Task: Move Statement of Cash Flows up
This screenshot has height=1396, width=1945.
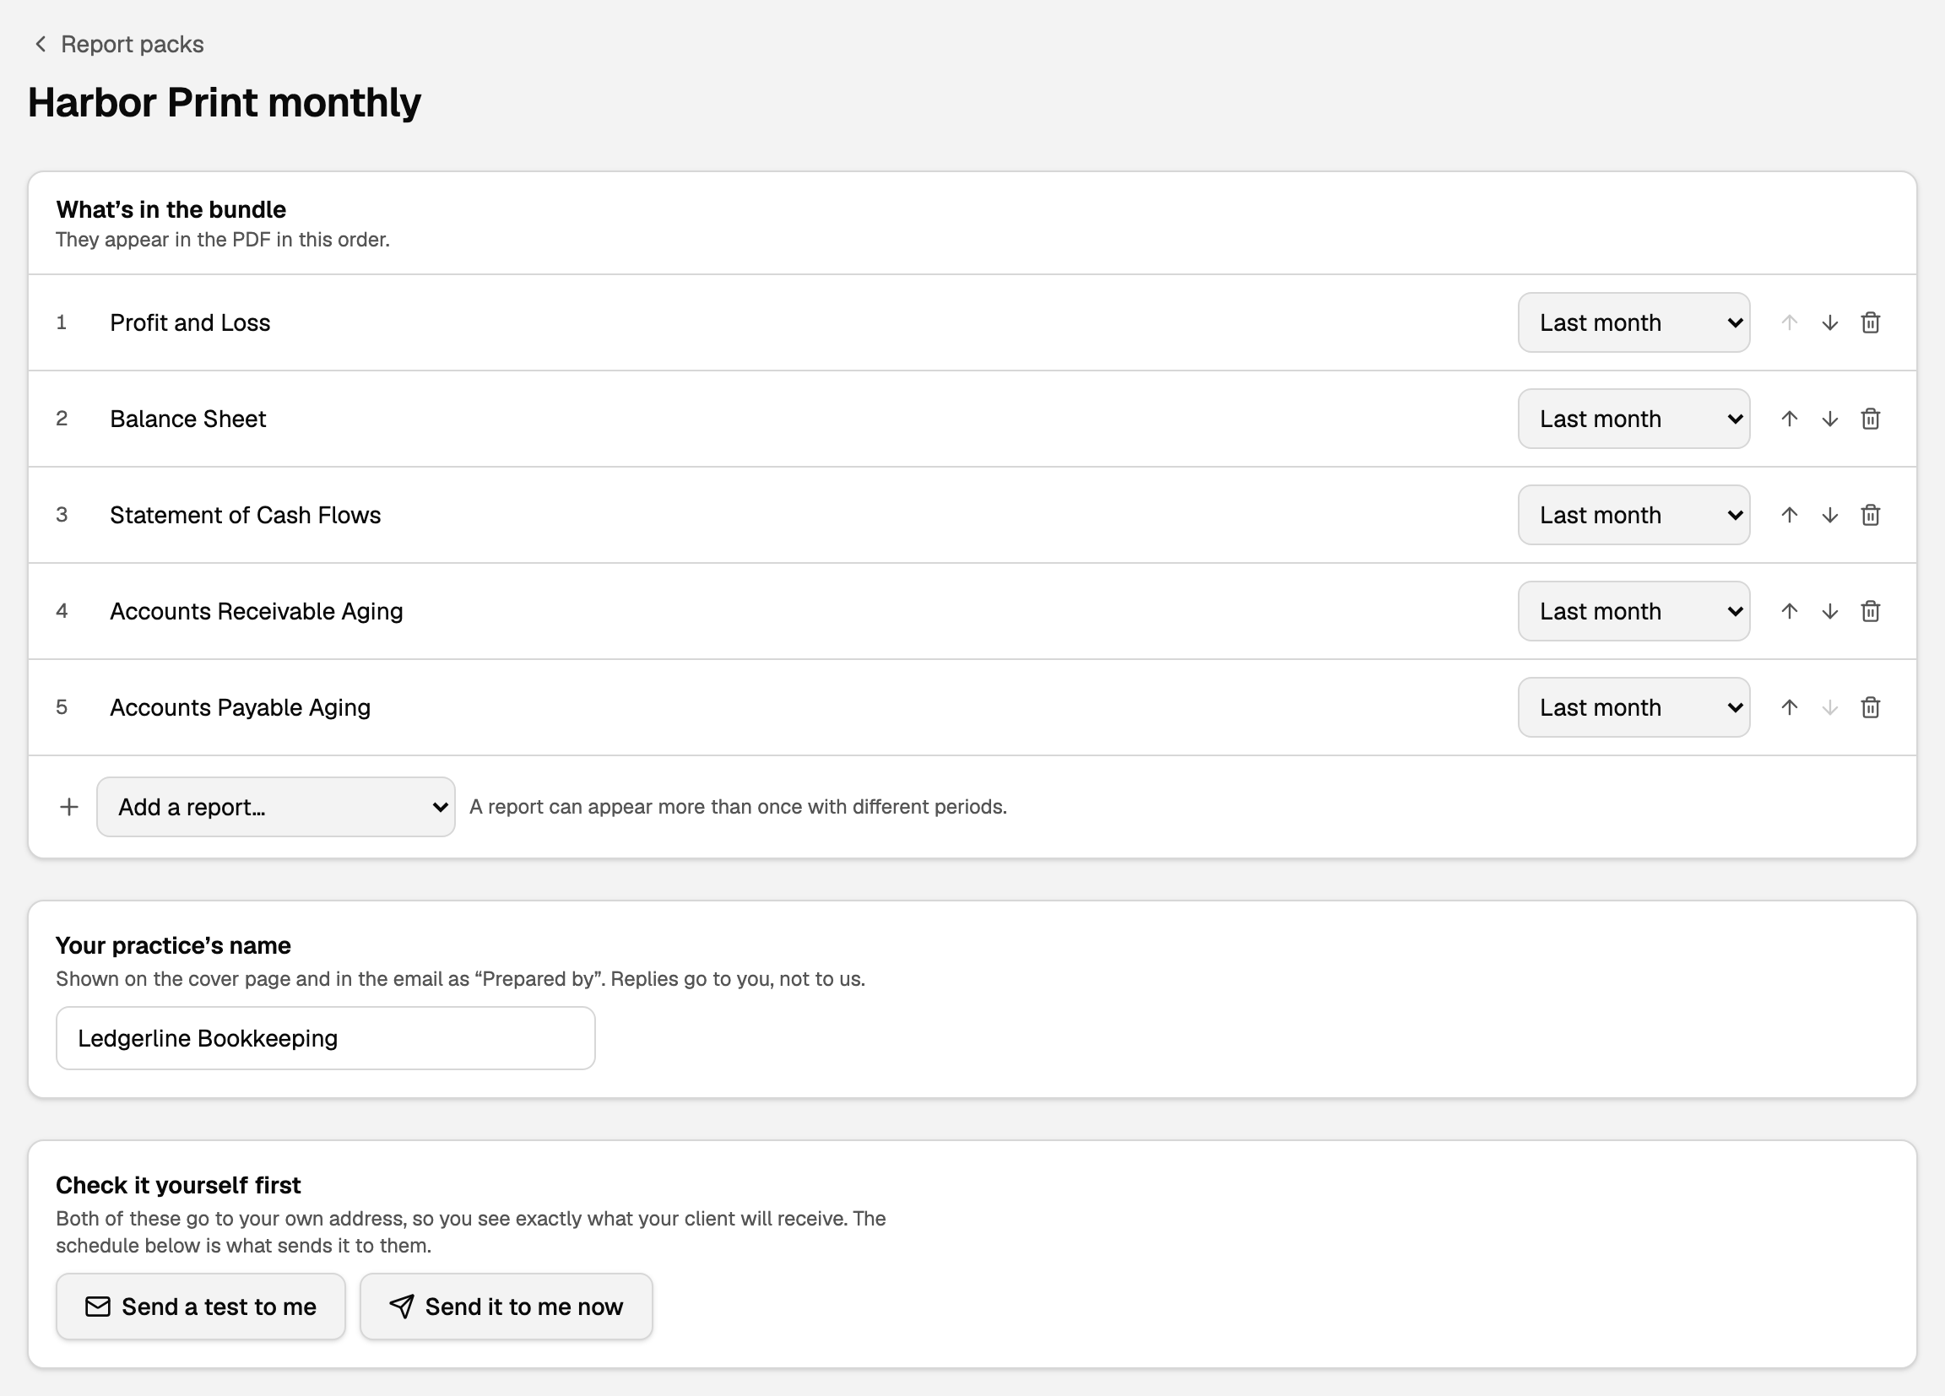Action: coord(1789,515)
